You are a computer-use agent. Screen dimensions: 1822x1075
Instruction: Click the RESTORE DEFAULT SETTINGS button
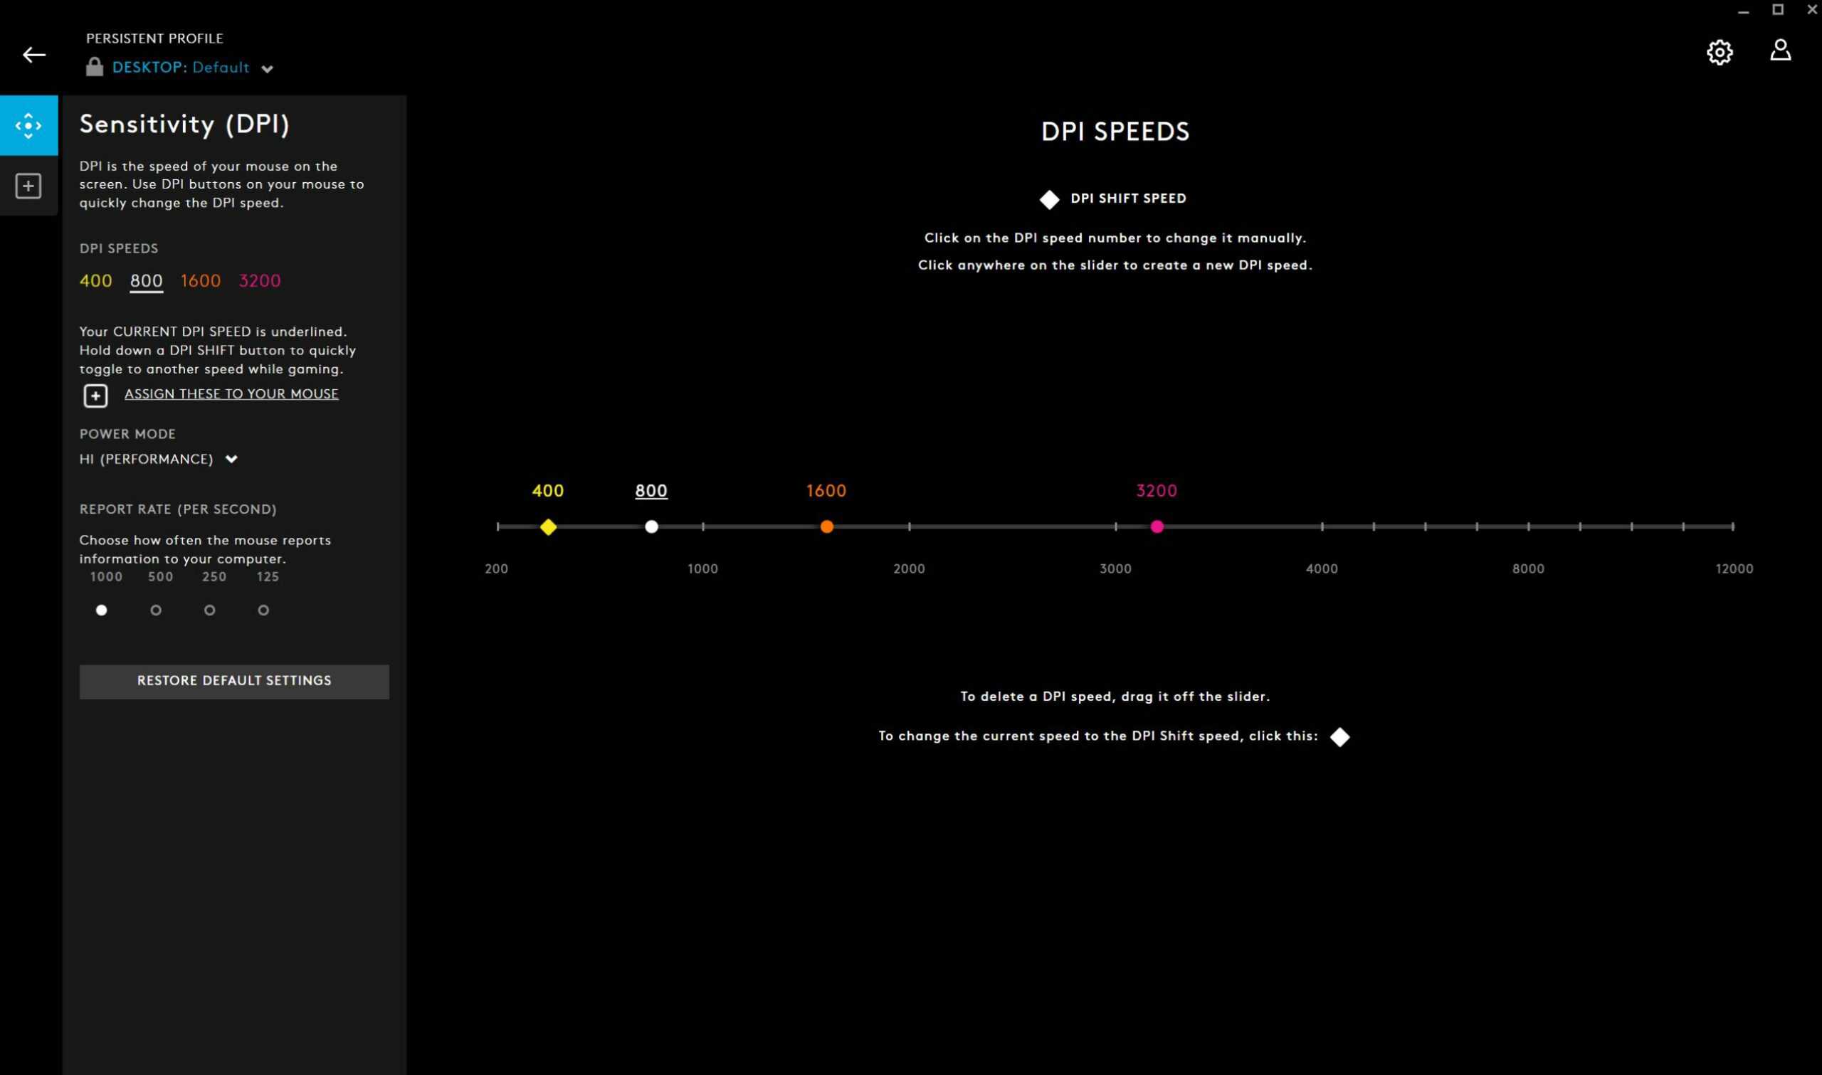(234, 679)
